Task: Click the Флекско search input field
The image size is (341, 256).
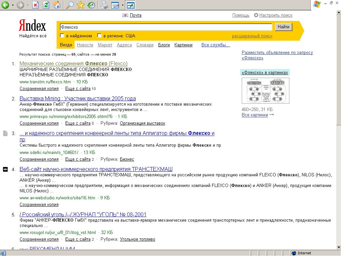Action: coord(166,27)
